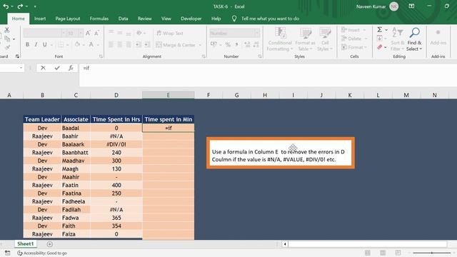Click the Add-ins icon
457x257 pixels.
click(438, 36)
